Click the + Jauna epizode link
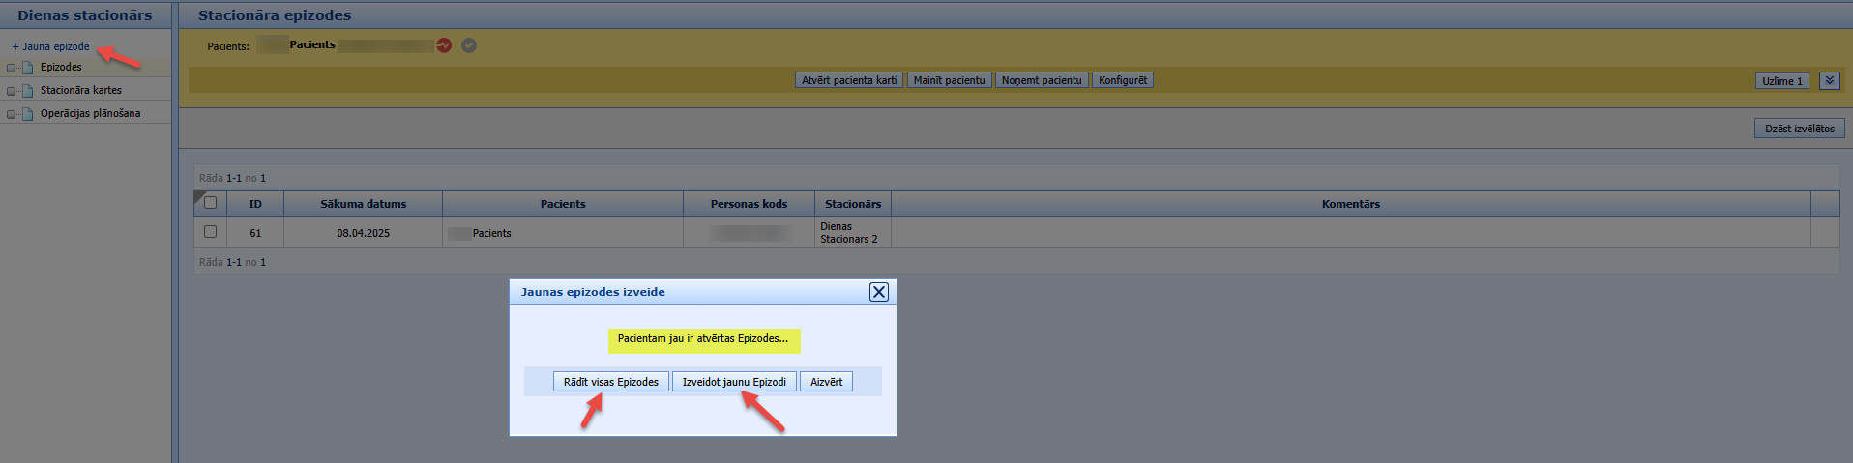This screenshot has height=463, width=1853. (50, 46)
